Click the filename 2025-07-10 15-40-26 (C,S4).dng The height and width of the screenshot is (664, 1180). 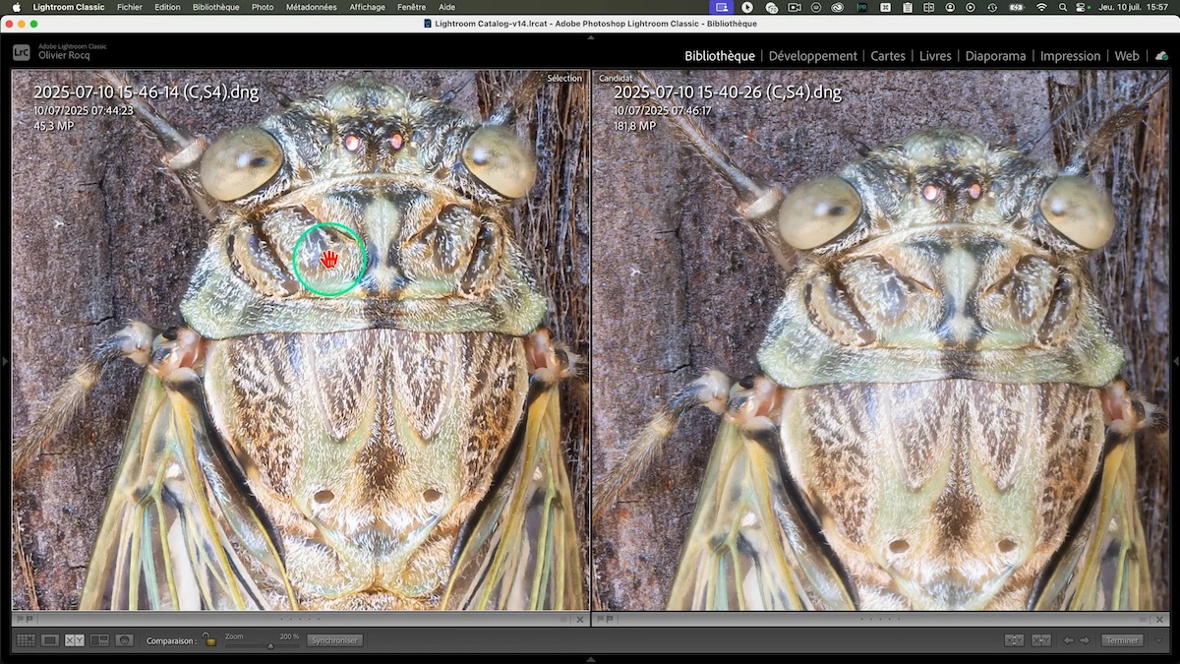(728, 92)
